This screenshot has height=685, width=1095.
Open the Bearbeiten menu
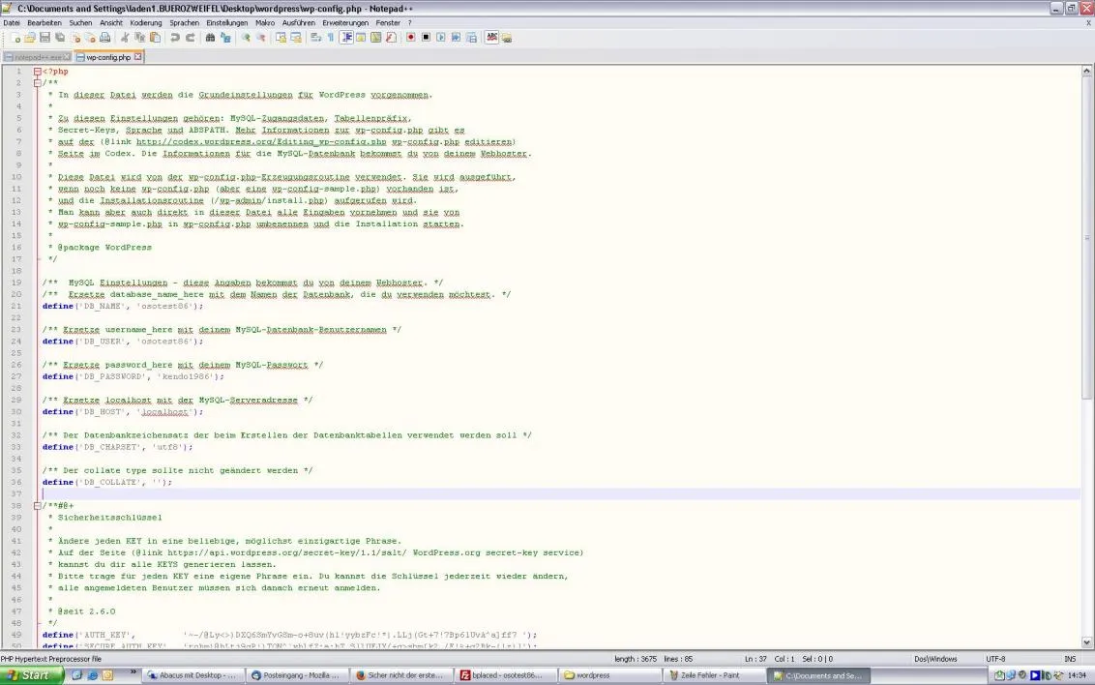coord(44,23)
